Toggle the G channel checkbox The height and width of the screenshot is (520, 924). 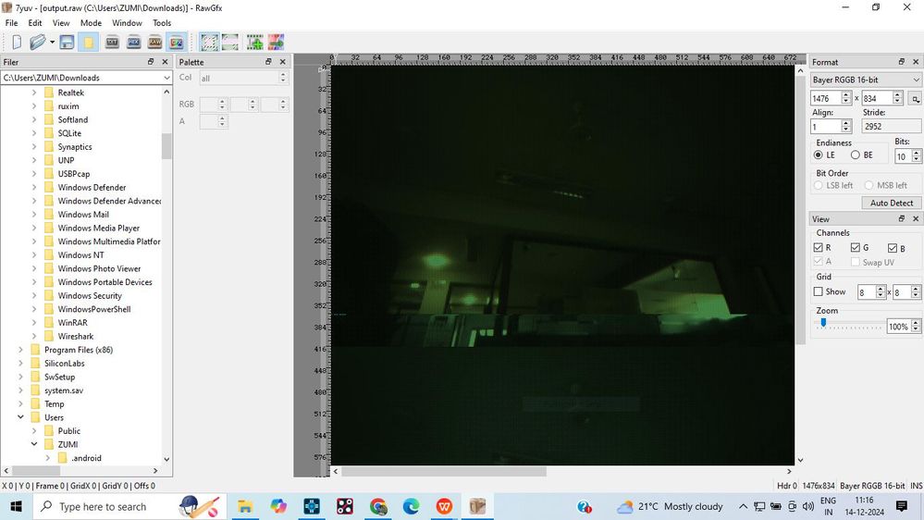click(855, 248)
